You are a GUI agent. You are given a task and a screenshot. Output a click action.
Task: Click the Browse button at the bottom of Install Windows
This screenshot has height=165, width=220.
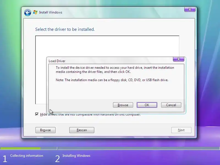tap(45, 130)
